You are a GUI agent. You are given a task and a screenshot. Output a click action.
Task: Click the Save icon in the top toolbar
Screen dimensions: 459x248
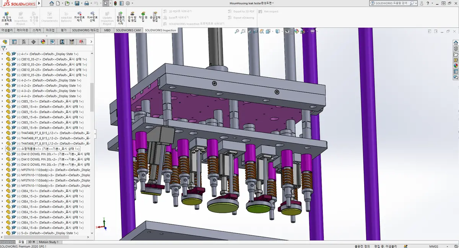pyautogui.click(x=77, y=3)
